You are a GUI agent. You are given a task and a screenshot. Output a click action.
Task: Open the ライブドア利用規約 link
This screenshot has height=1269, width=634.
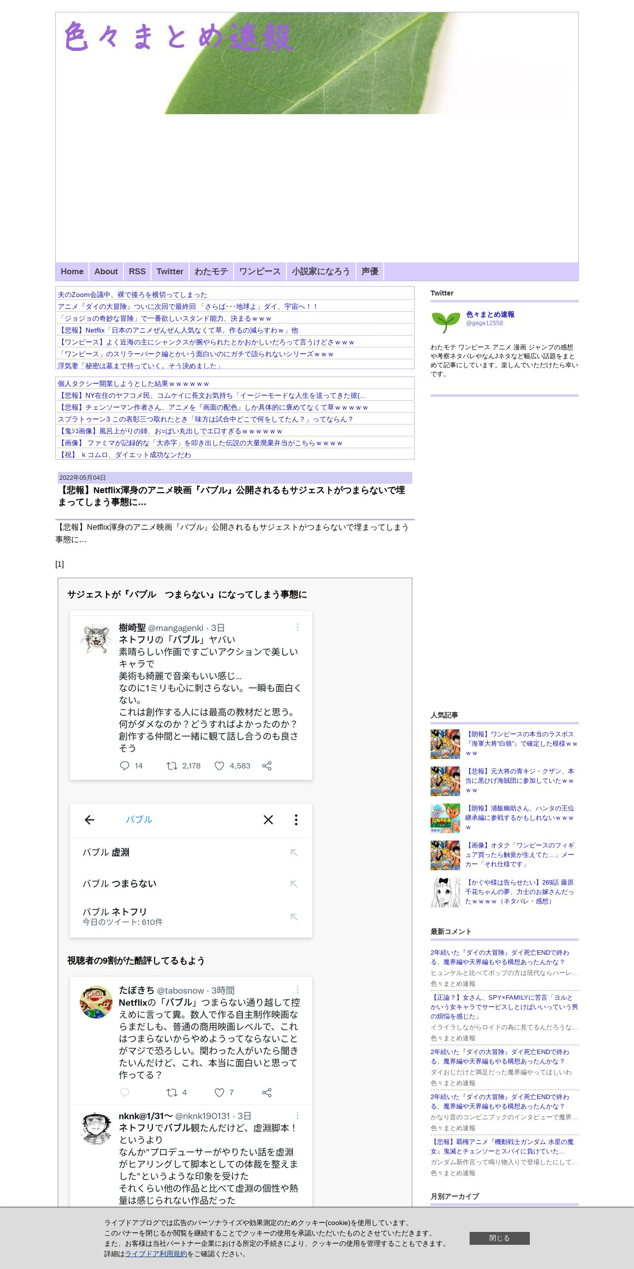click(156, 1254)
